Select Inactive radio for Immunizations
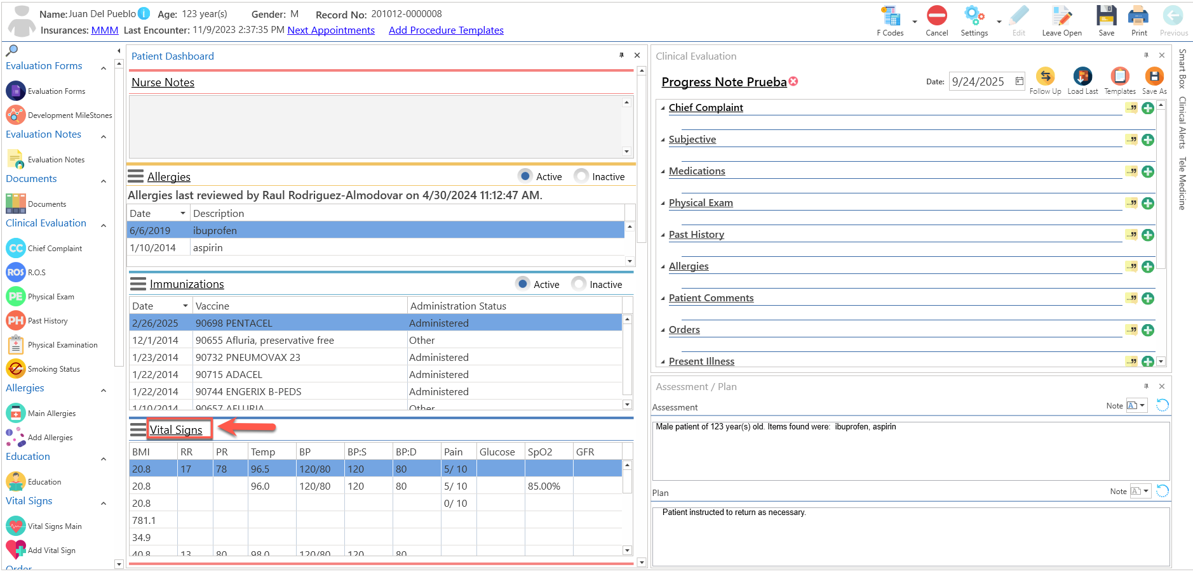This screenshot has height=574, width=1193. click(x=578, y=284)
